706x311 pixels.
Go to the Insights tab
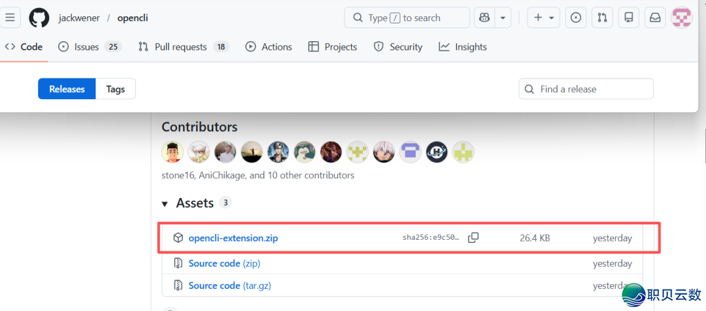point(463,47)
